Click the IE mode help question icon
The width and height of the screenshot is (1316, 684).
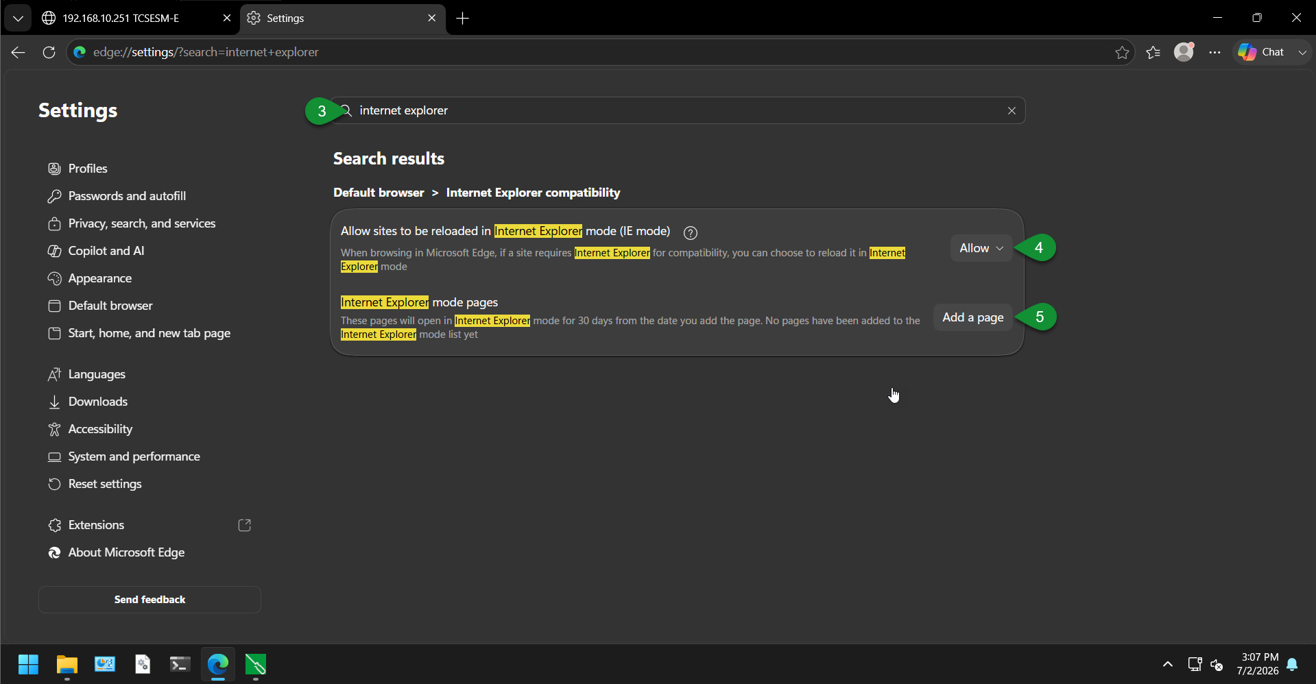click(691, 233)
